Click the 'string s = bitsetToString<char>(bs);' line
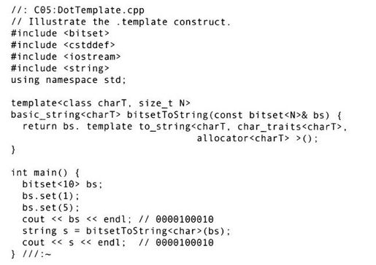 click(x=126, y=231)
